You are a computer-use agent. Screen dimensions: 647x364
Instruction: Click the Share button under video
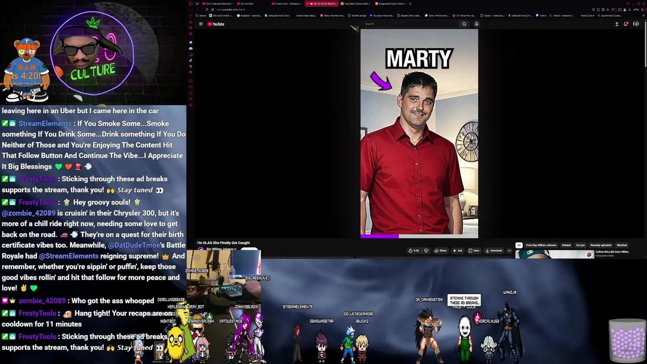coord(441,251)
